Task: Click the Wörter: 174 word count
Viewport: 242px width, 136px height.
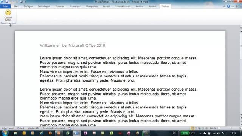Action: 34,128
